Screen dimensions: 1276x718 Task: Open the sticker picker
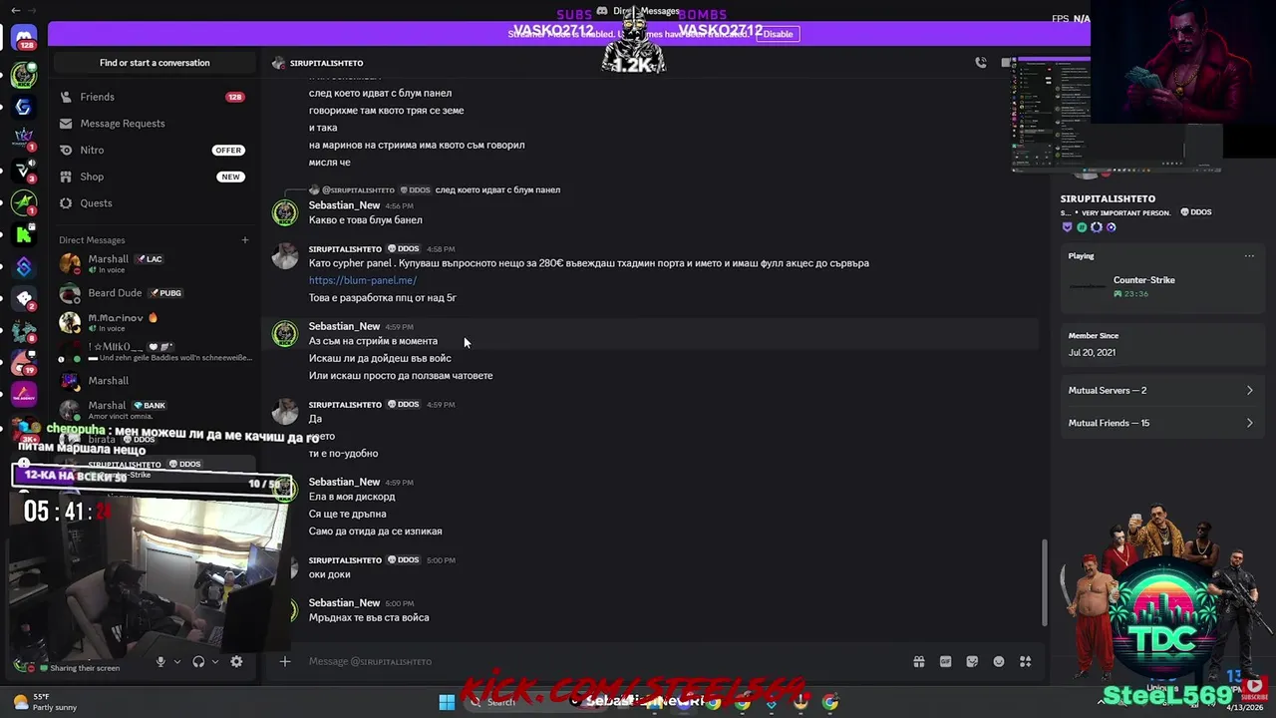(972, 662)
